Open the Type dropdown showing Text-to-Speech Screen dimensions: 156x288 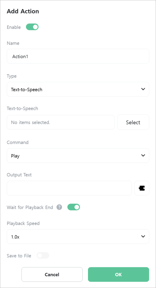(78, 89)
